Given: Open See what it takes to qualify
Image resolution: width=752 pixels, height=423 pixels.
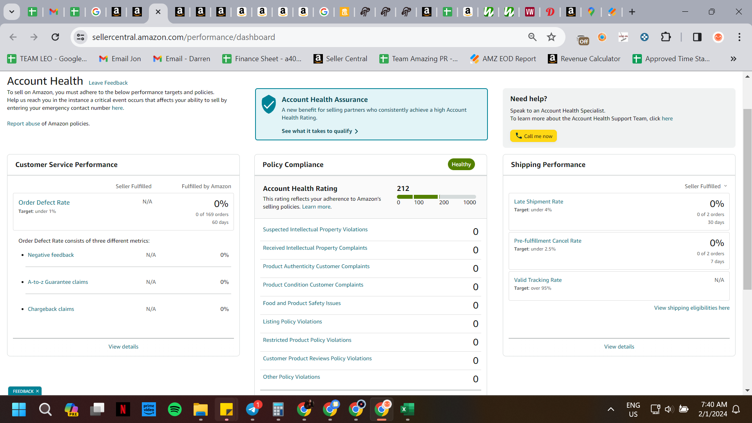Looking at the screenshot, I should [x=320, y=131].
